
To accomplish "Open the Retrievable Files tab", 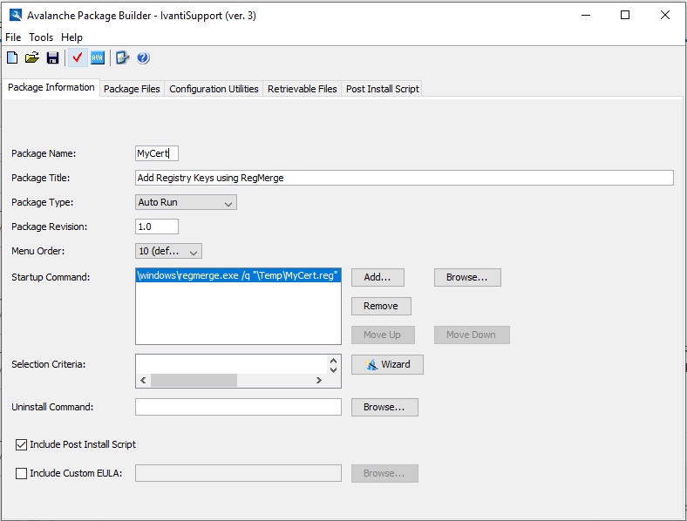I will 303,89.
